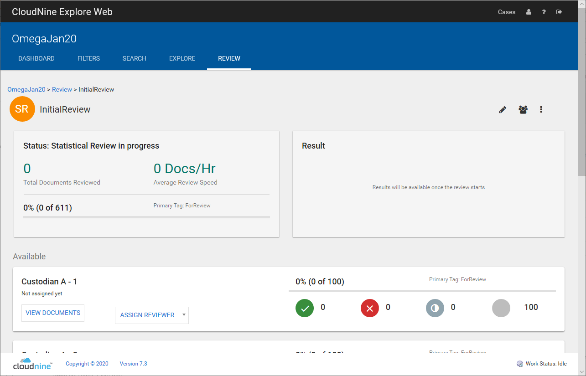This screenshot has width=586, height=376.
Task: Click 'Status: Statistical Review in progress' heading
Action: point(91,146)
